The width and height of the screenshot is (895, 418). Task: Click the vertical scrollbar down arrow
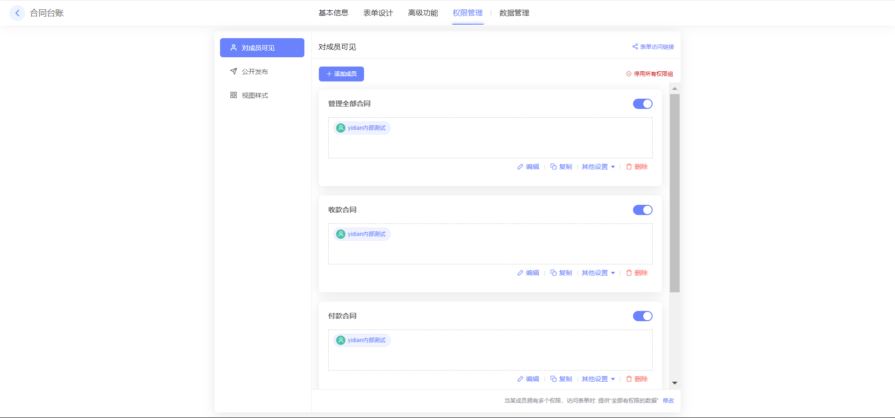[675, 383]
